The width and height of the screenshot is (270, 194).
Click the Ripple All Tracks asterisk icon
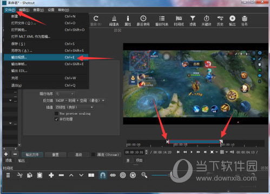point(133,175)
